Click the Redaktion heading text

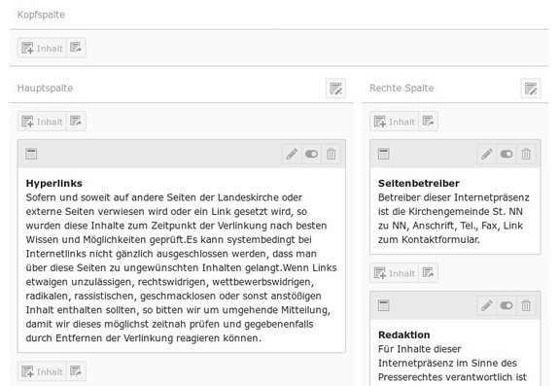(x=403, y=334)
